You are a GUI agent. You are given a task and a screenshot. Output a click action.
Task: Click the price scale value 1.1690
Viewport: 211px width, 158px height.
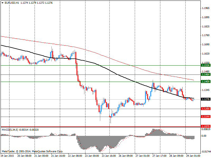(x=206, y=45)
